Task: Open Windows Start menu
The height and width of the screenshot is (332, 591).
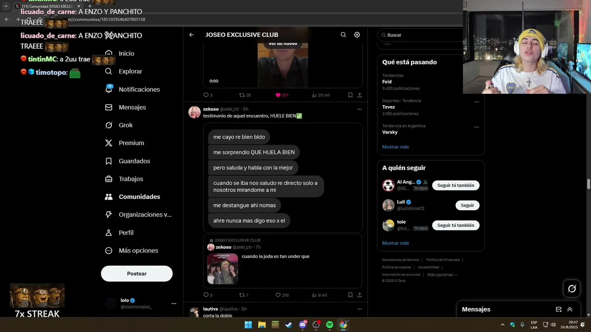Action: (x=248, y=325)
